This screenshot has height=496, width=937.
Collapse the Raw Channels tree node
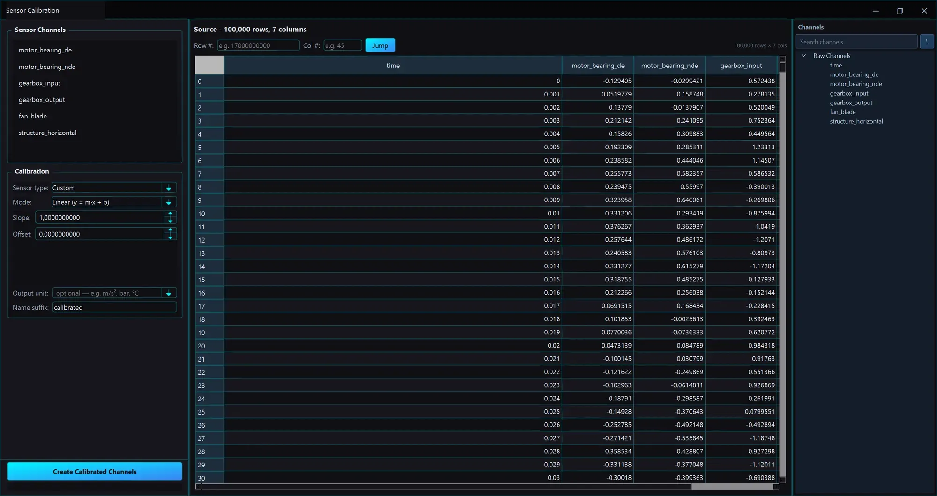(x=803, y=56)
